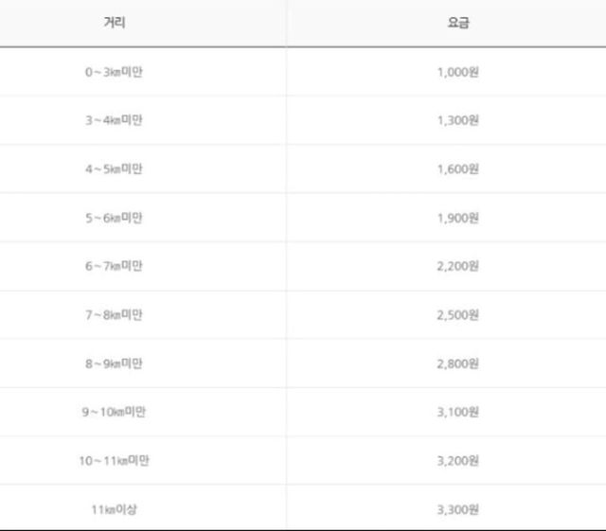
Task: Click the 3,100원 fare cell
Action: [457, 412]
